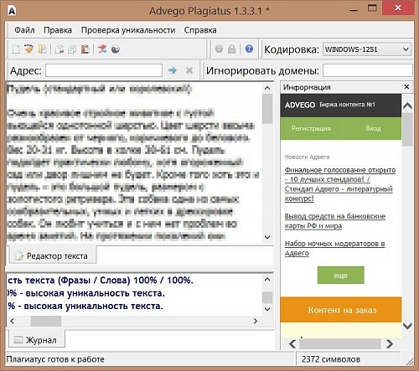Image resolution: width=419 pixels, height=371 pixels.
Task: Click the info panel scroll up arrow
Action: [407, 106]
